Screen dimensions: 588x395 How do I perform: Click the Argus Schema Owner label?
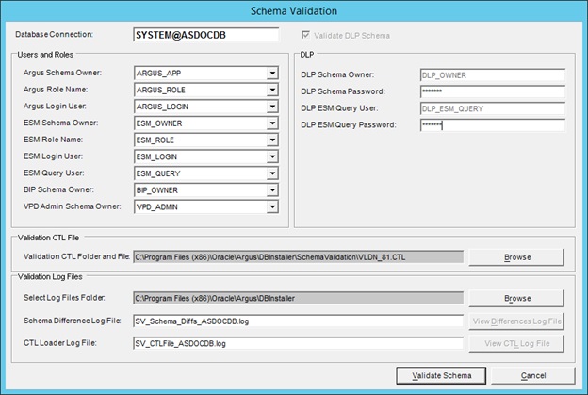[62, 73]
